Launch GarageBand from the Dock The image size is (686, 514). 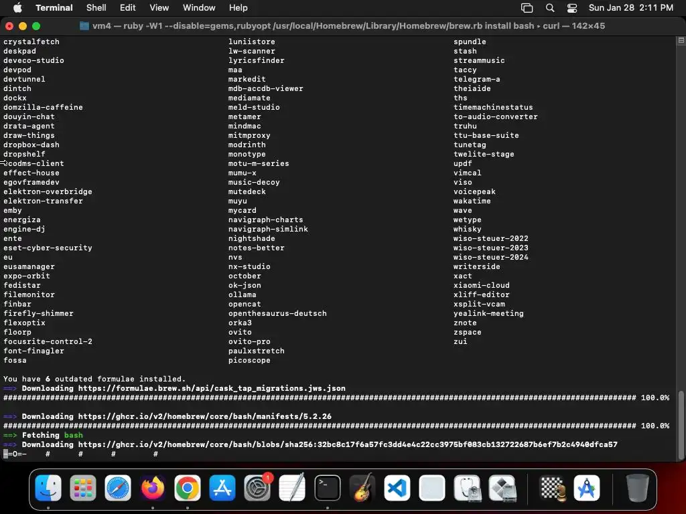pyautogui.click(x=362, y=488)
